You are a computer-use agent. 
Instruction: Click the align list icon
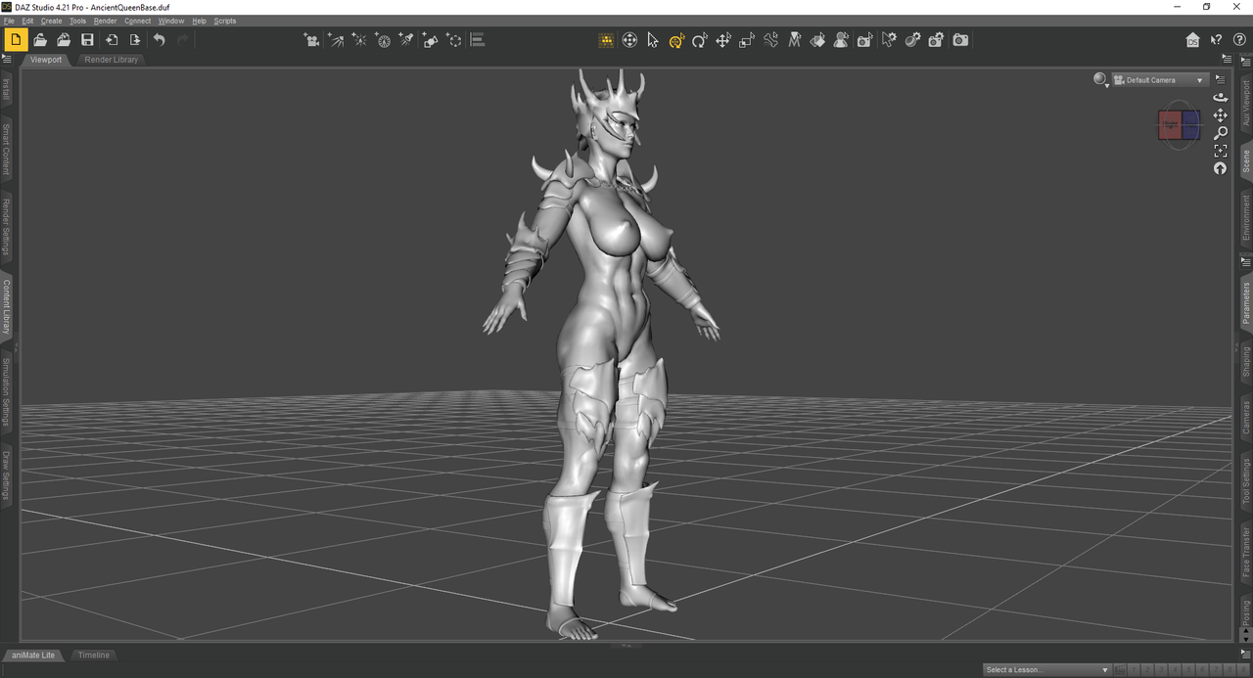coord(478,40)
